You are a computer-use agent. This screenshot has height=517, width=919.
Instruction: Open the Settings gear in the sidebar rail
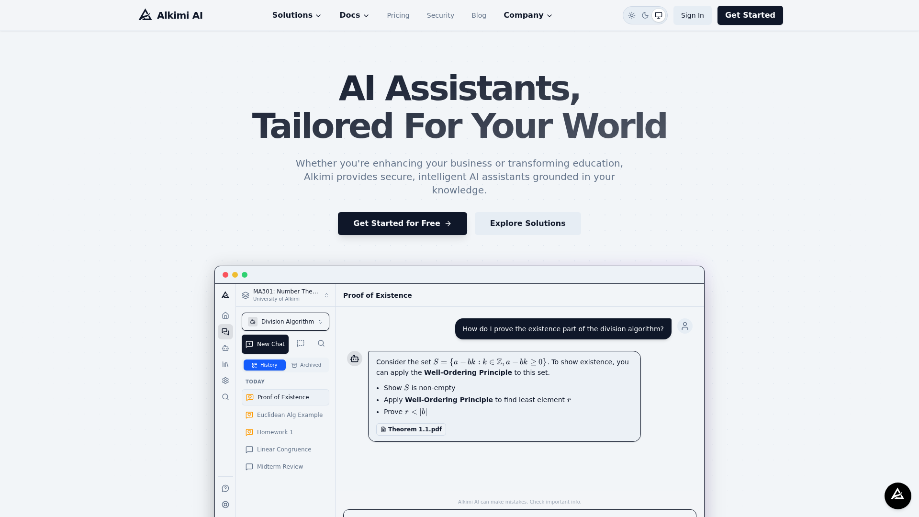pyautogui.click(x=225, y=381)
